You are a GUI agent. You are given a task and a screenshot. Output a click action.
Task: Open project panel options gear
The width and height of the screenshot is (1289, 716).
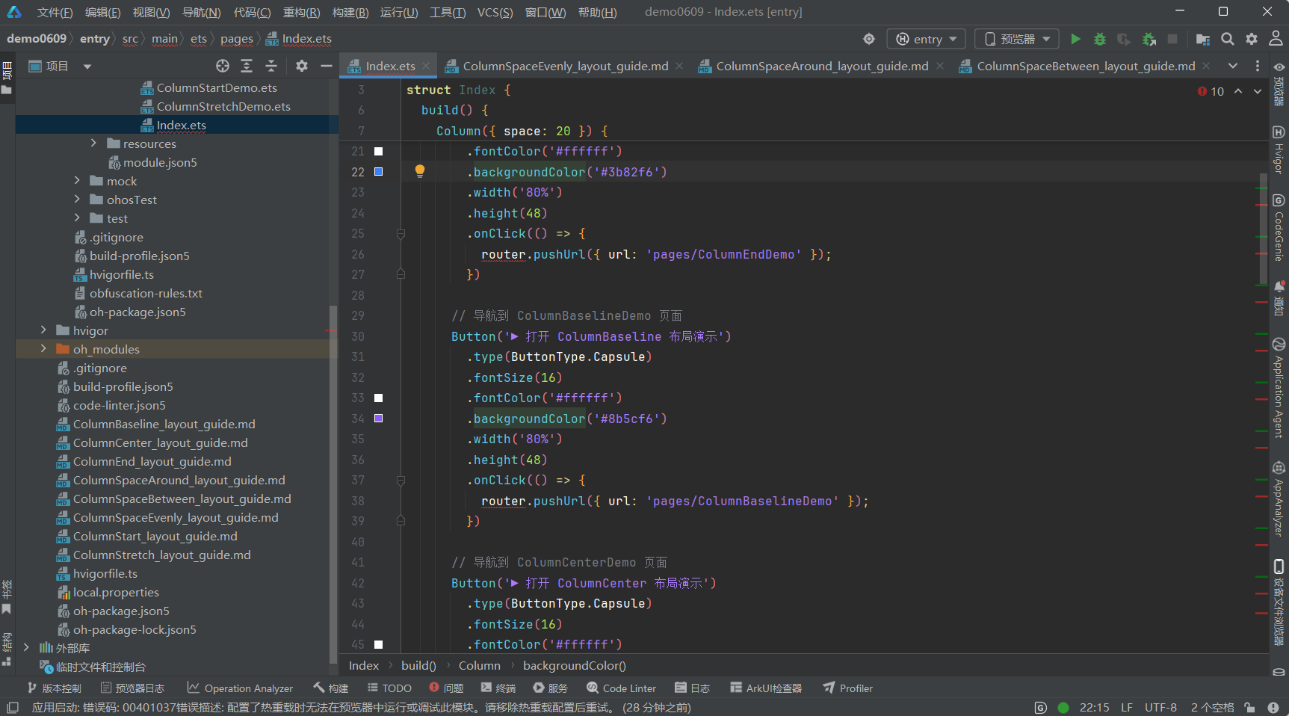coord(302,66)
